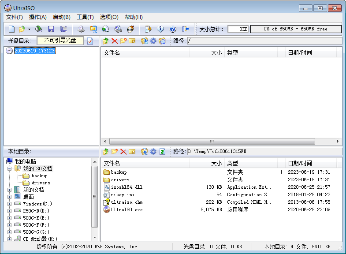Click the Save floppy disk icon
This screenshot has height=254, width=346.
pyautogui.click(x=51, y=29)
